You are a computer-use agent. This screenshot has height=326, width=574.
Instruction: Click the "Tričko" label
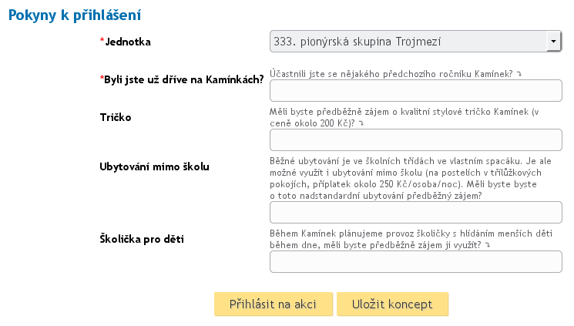coord(116,117)
